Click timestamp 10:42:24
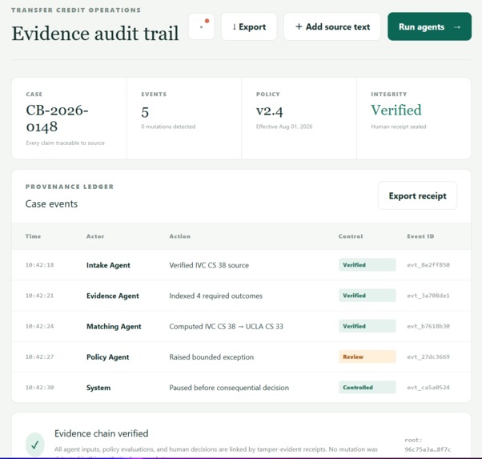 tap(39, 326)
